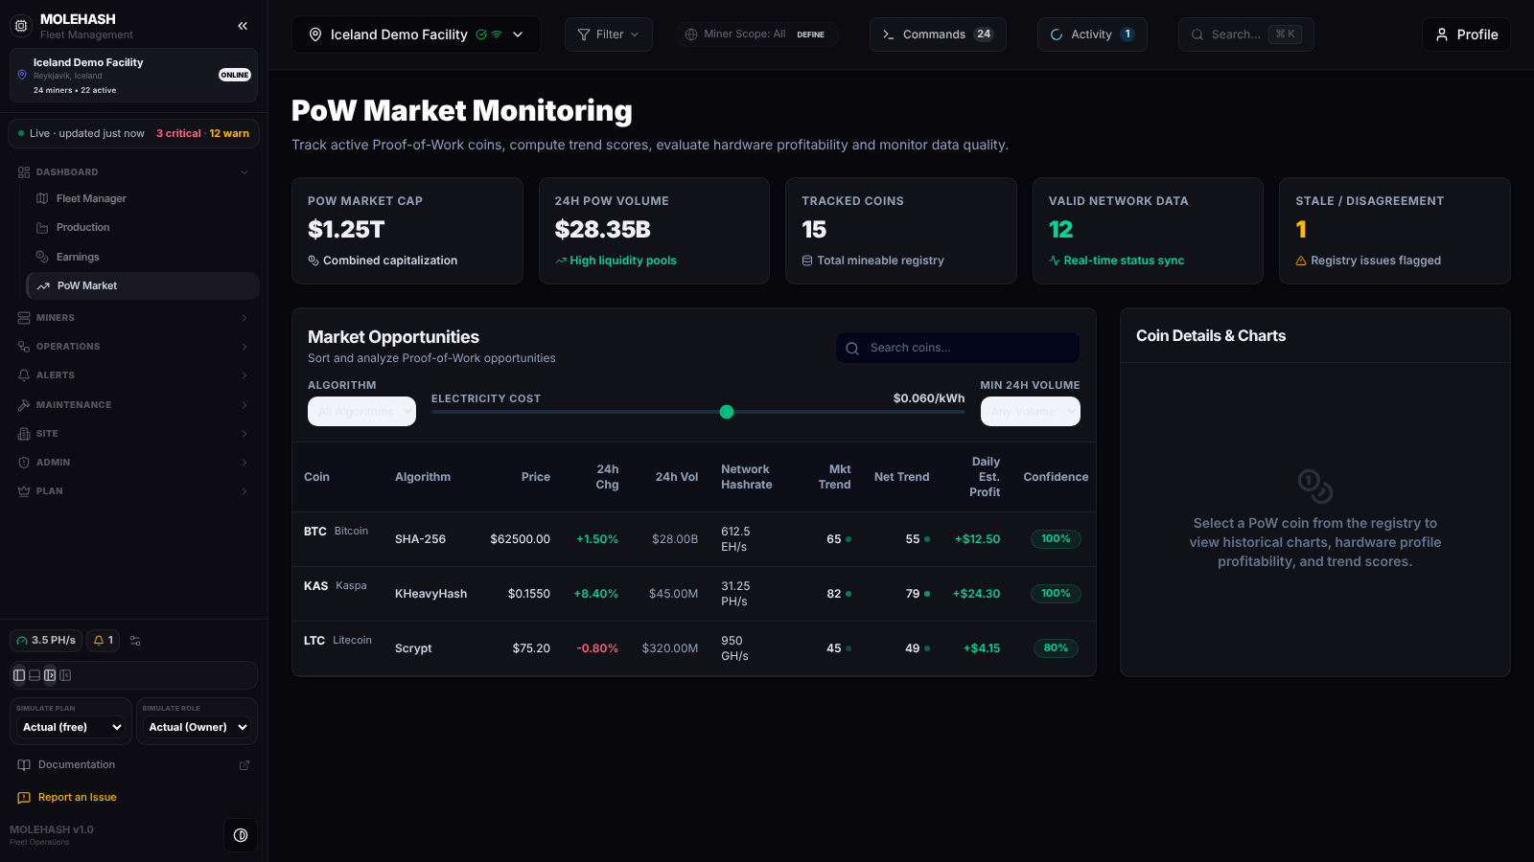Click the magnifier icon in Search coins field
This screenshot has height=862, width=1534.
click(x=852, y=349)
